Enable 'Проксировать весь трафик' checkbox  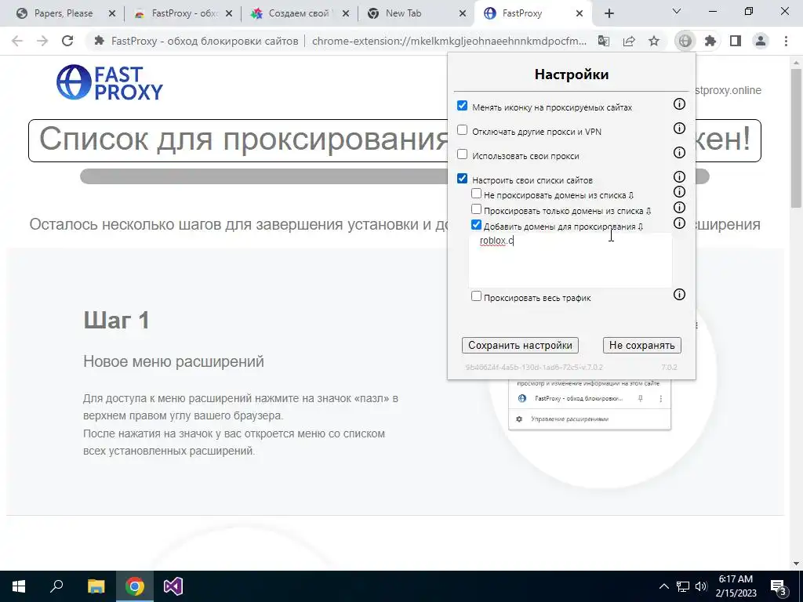click(476, 296)
